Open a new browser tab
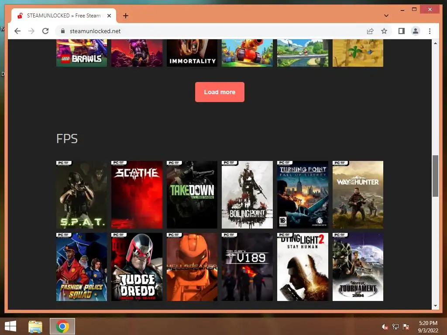Viewport: 447px width, 335px height. pos(125,16)
